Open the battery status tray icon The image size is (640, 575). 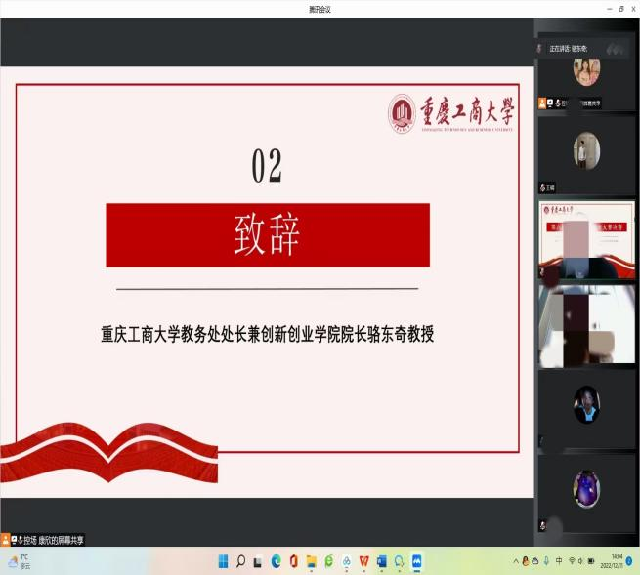point(591,561)
